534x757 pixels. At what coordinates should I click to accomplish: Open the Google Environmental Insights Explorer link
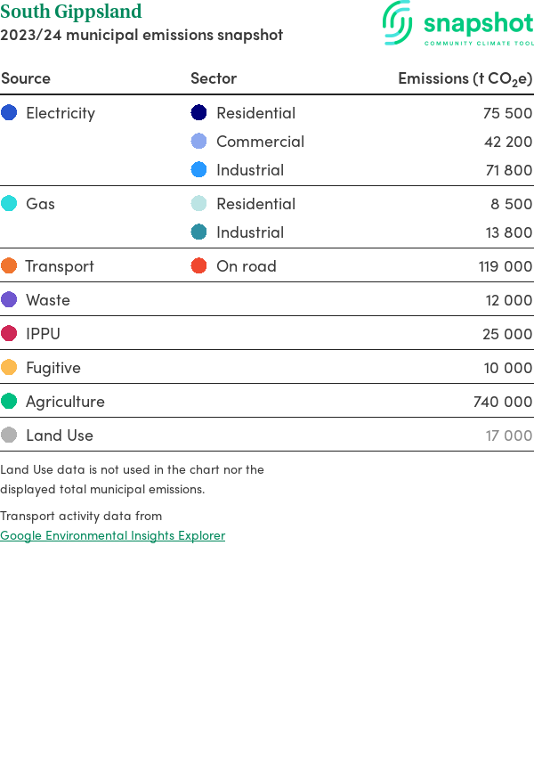[112, 535]
